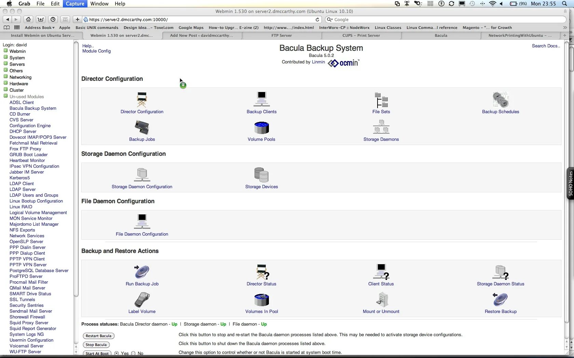Open the Backup Jobs icon

point(142,128)
